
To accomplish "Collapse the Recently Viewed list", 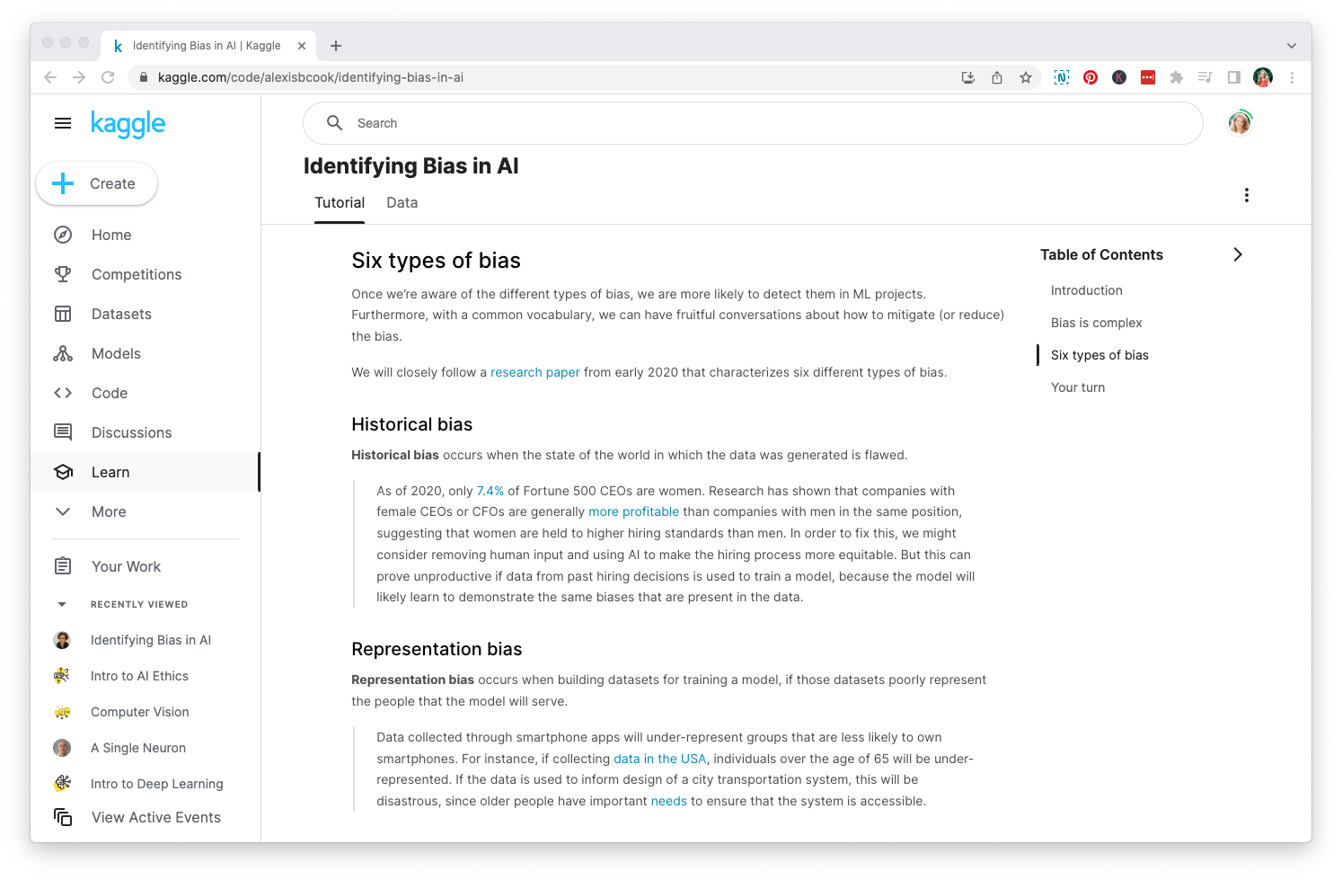I will point(62,604).
